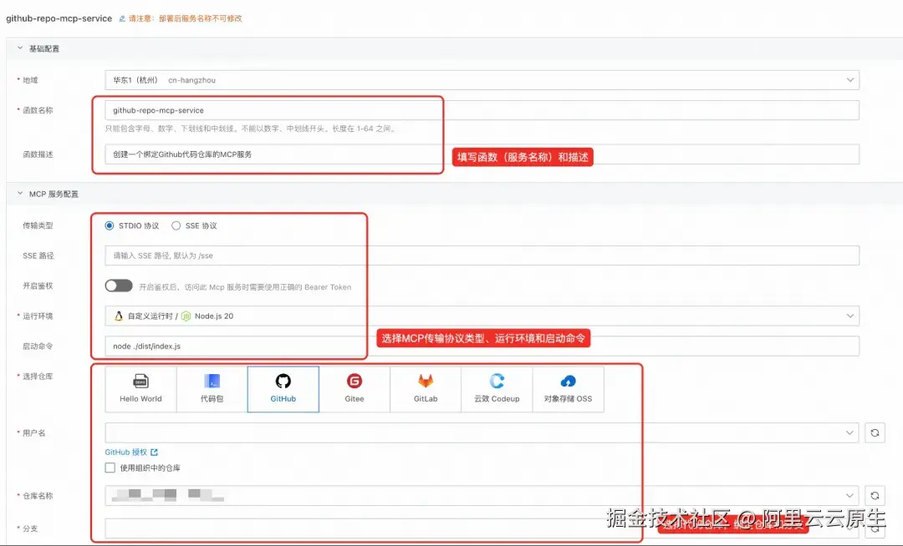Open the 仓库名称 dropdown

click(x=482, y=495)
